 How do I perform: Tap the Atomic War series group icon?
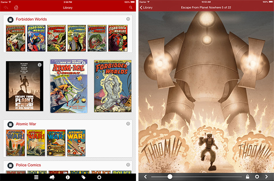[10, 125]
